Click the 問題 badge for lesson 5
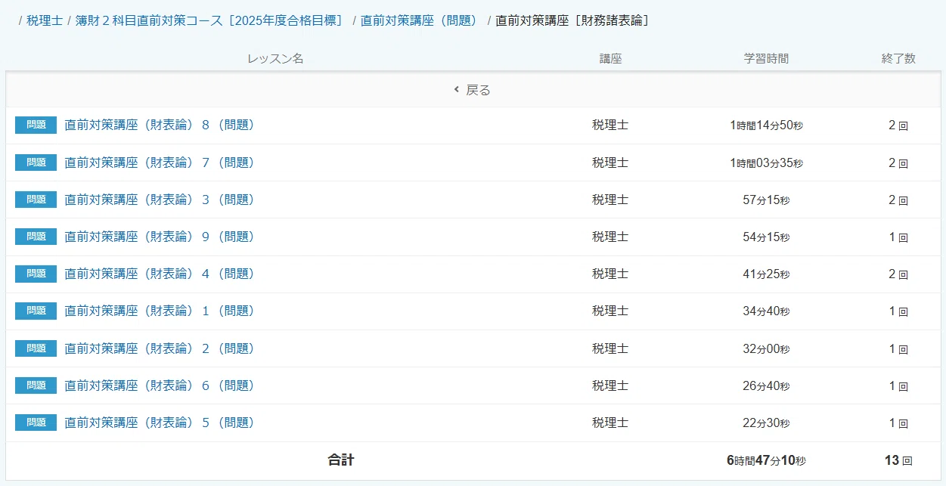The width and height of the screenshot is (946, 486). [x=36, y=422]
